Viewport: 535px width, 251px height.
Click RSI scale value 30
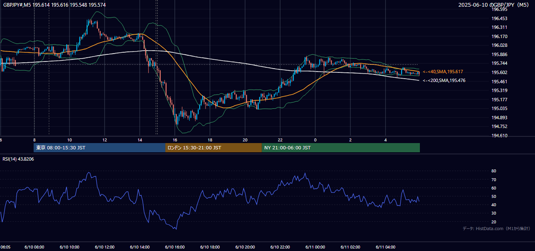tap(494, 213)
